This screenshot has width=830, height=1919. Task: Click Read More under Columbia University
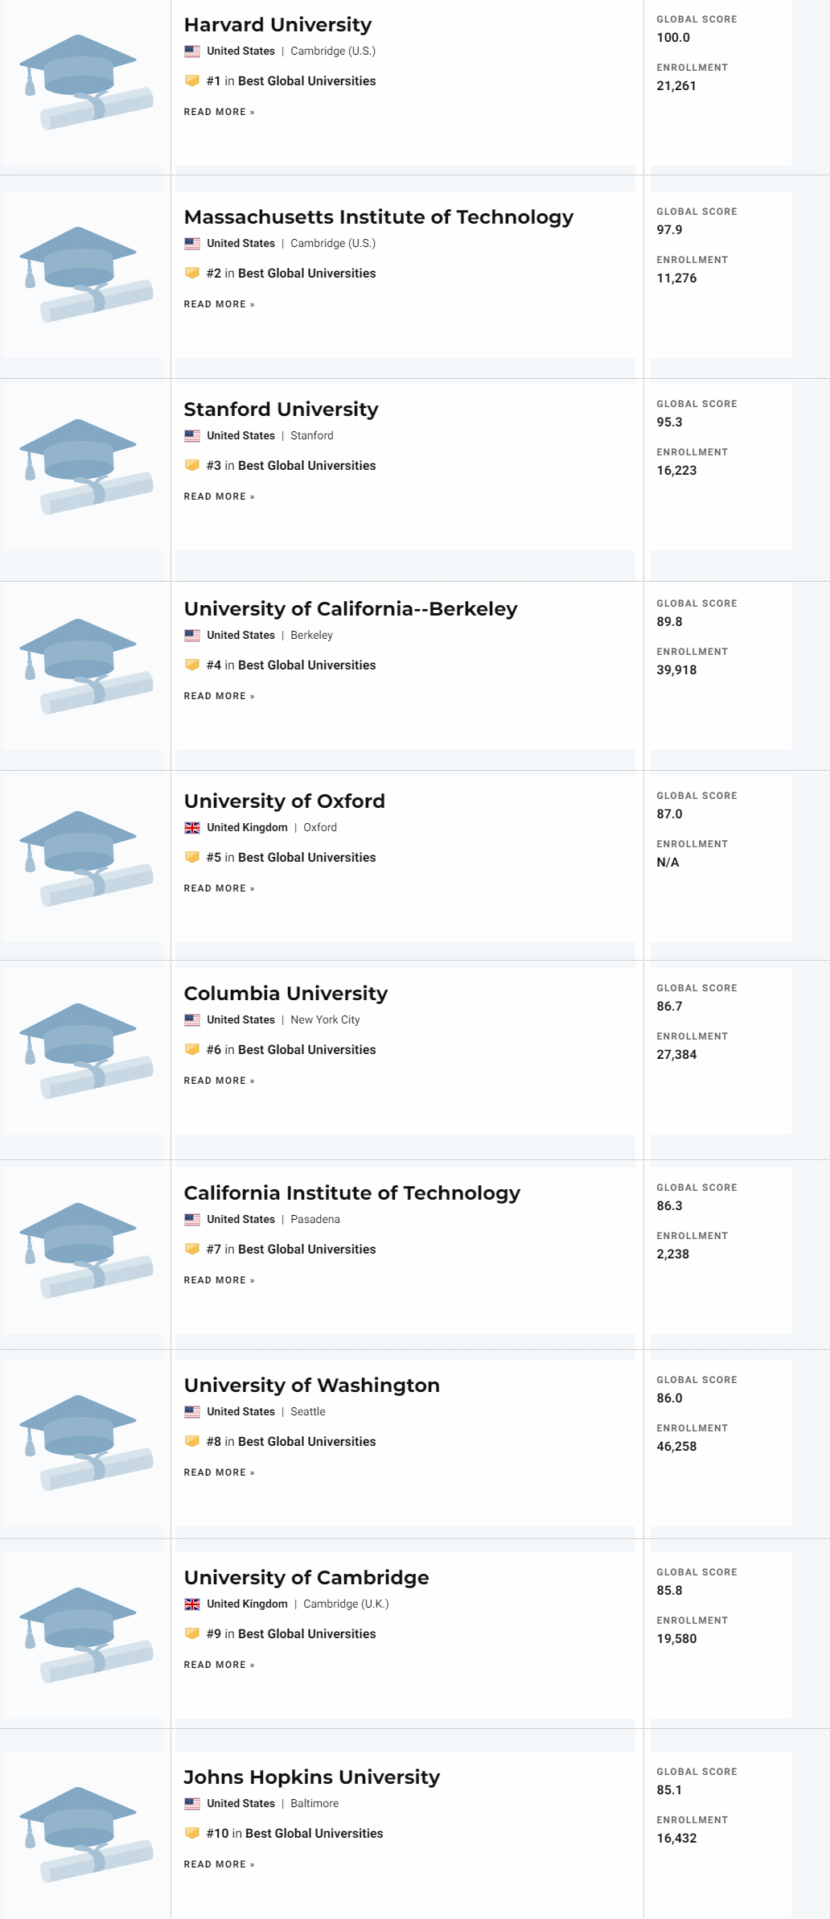(x=219, y=1081)
